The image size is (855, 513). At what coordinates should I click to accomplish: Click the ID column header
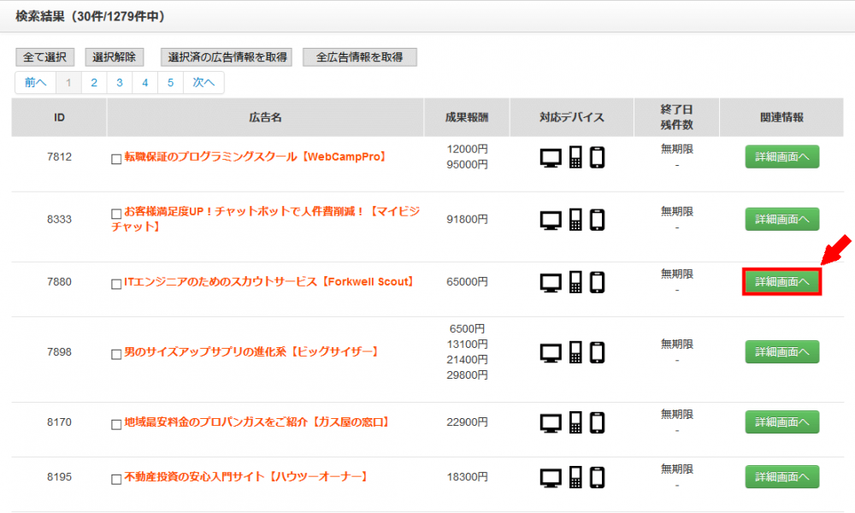pyautogui.click(x=60, y=117)
